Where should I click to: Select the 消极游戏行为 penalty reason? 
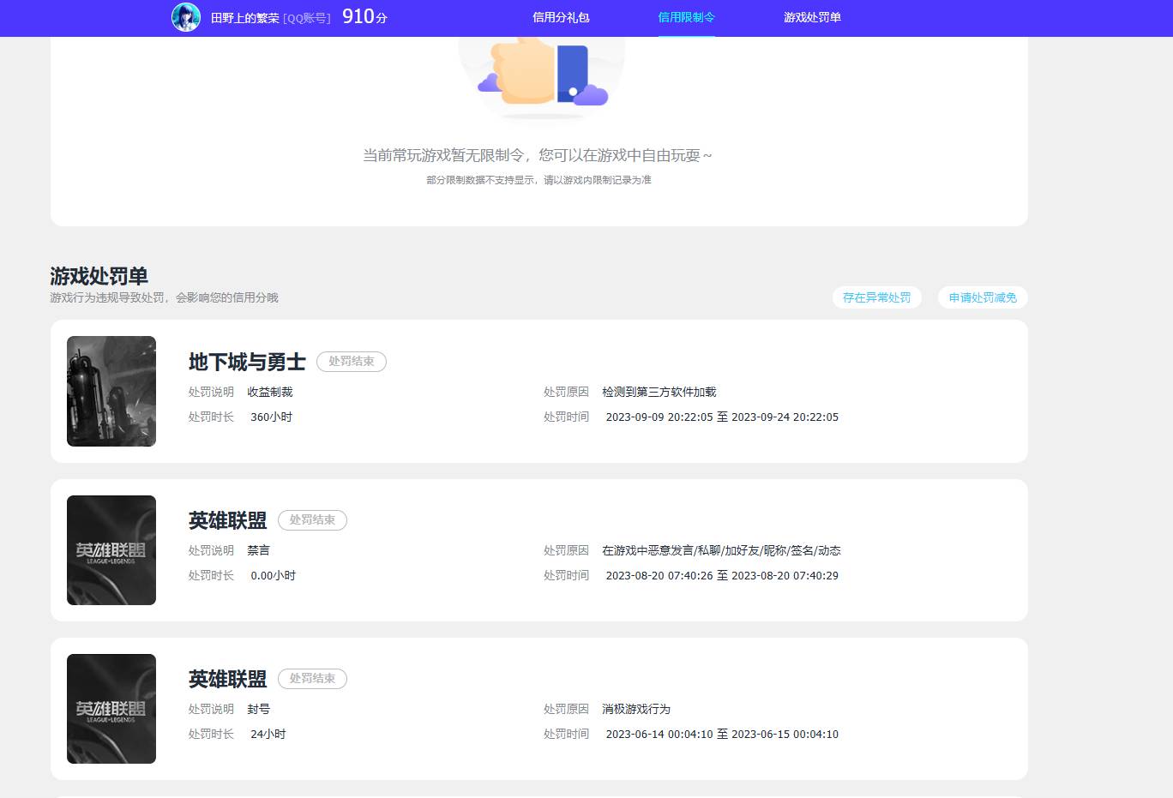click(636, 709)
